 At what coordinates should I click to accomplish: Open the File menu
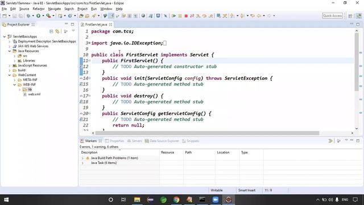(x=4, y=9)
